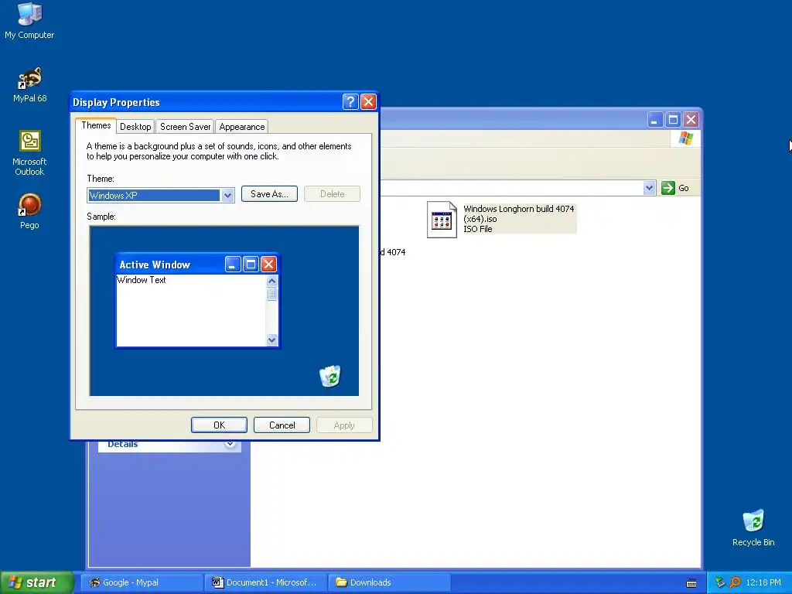792x594 pixels.
Task: Click the Windows flag logo in Downloads window
Action: click(686, 138)
